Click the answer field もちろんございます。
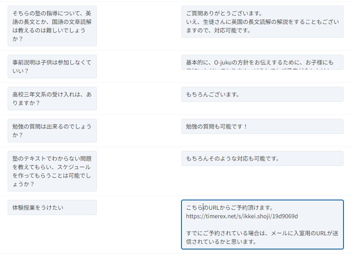The image size is (352, 258). [262, 95]
